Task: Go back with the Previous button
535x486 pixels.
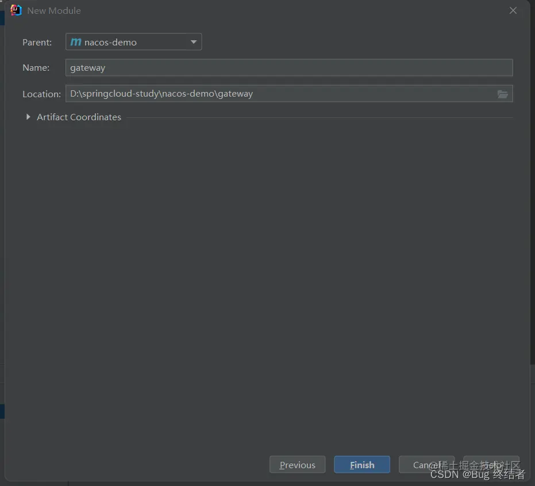Action: click(297, 465)
